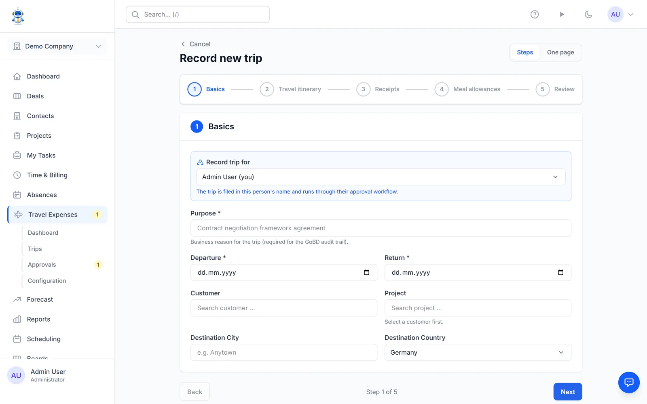Image resolution: width=647 pixels, height=404 pixels.
Task: Click the Forecast trend arrow icon
Action: pyautogui.click(x=17, y=300)
